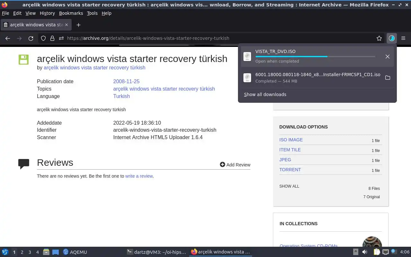Click the VISTA_TR_DVD.ISO file icon in downloads
411x257 pixels.
point(247,57)
